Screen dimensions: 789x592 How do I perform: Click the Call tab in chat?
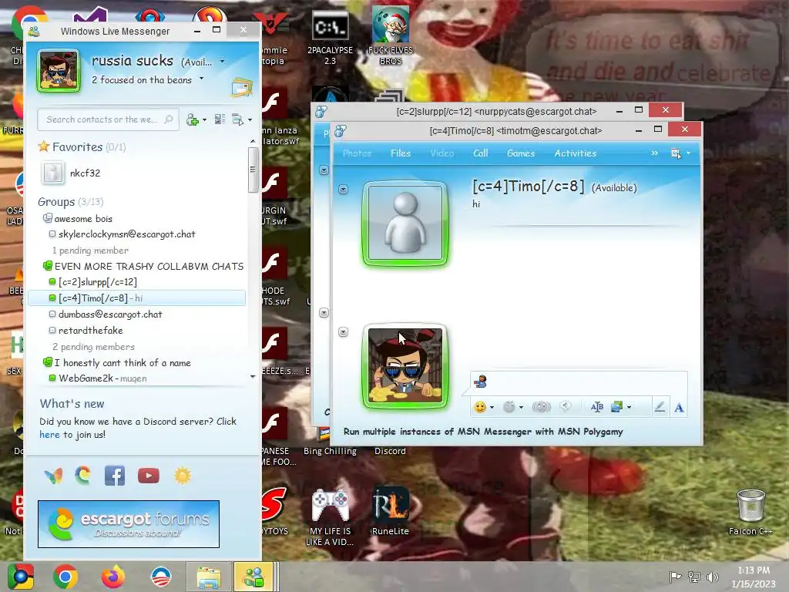coord(481,153)
